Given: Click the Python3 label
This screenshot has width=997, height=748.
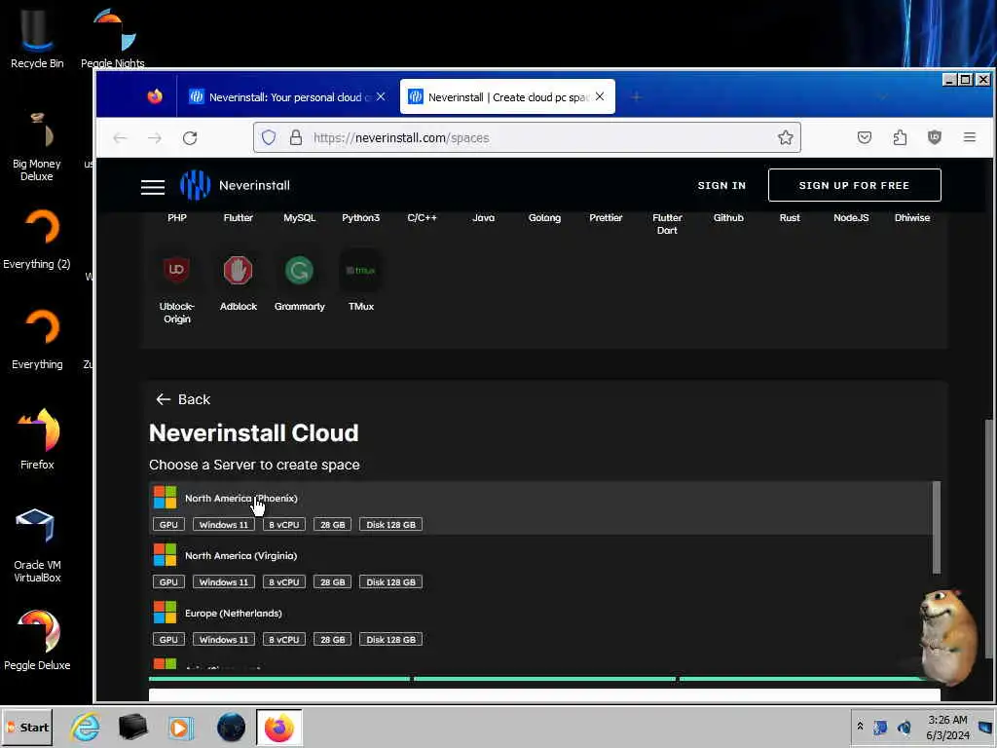Looking at the screenshot, I should tap(360, 217).
